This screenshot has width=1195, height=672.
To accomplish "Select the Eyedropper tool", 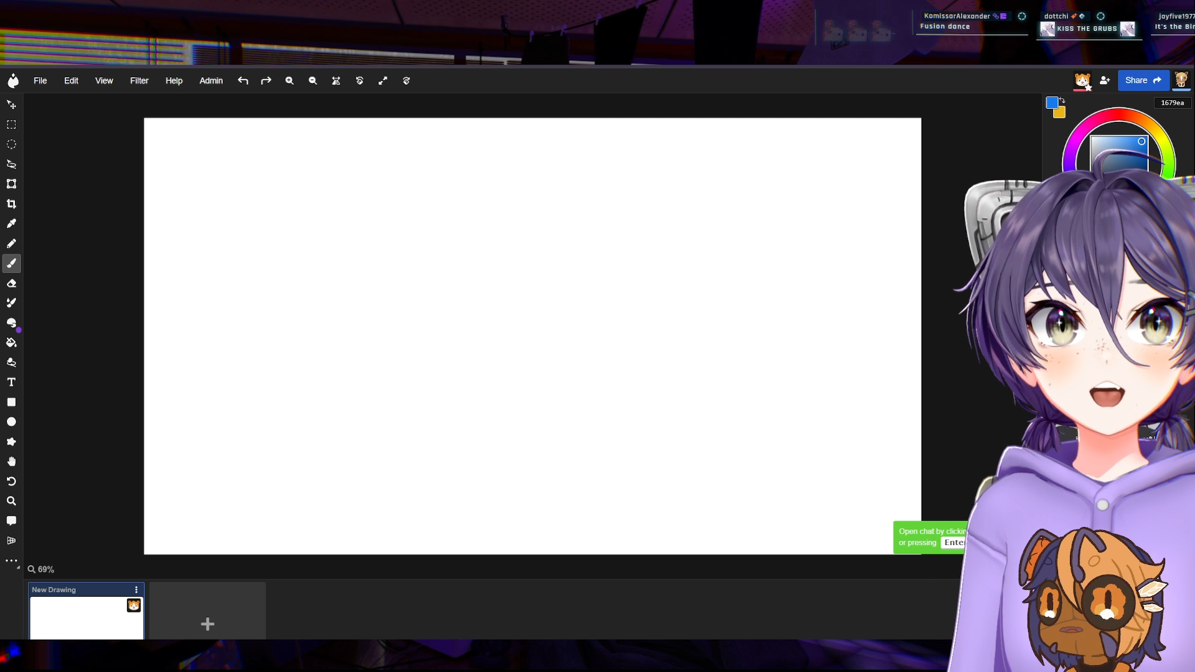I will 11,224.
